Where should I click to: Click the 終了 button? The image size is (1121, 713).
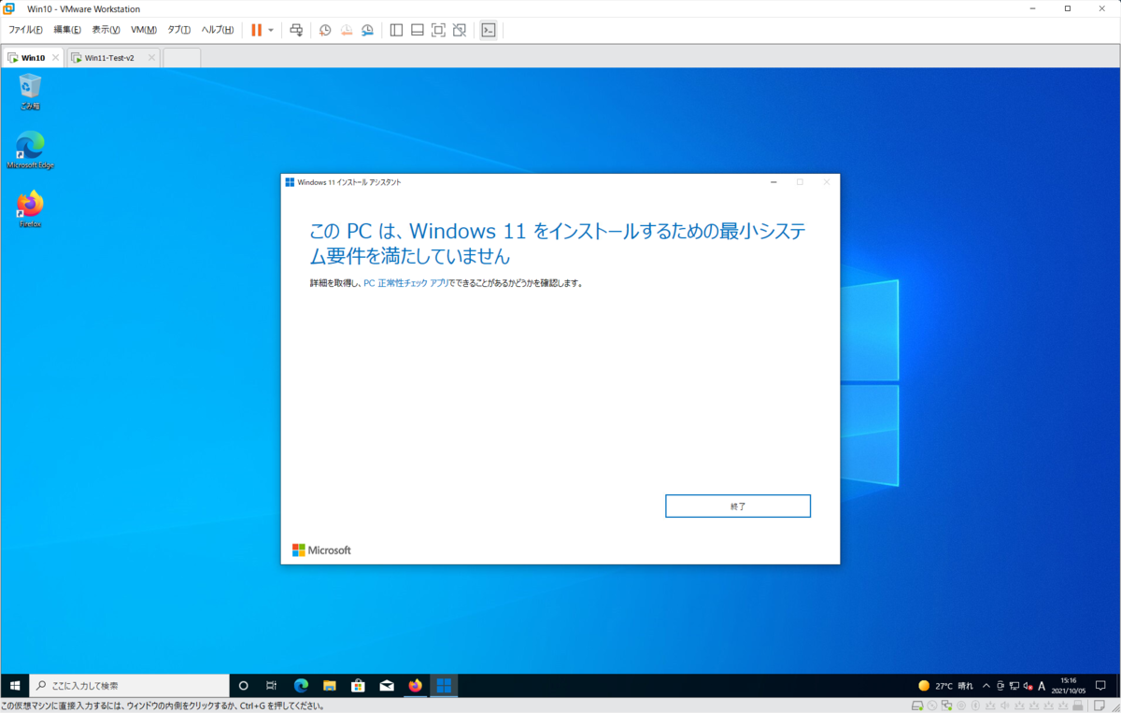(x=738, y=506)
